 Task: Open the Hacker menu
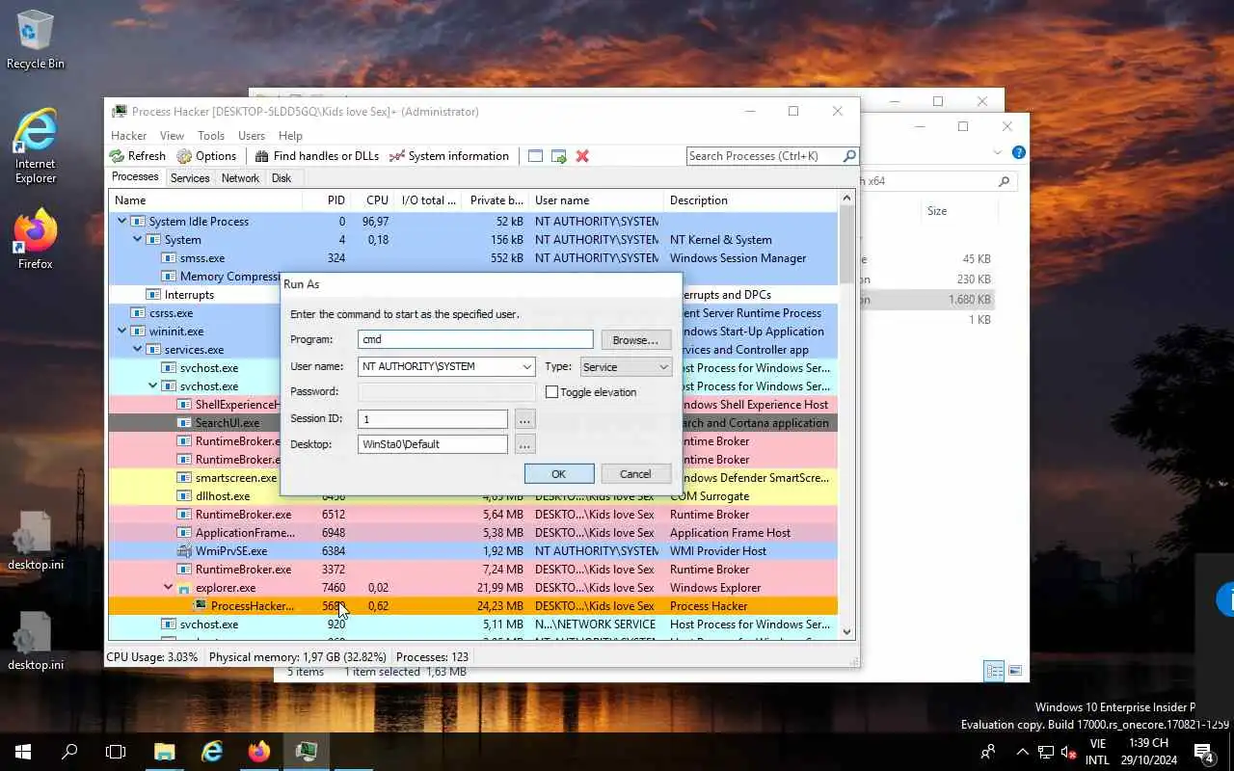coord(129,136)
